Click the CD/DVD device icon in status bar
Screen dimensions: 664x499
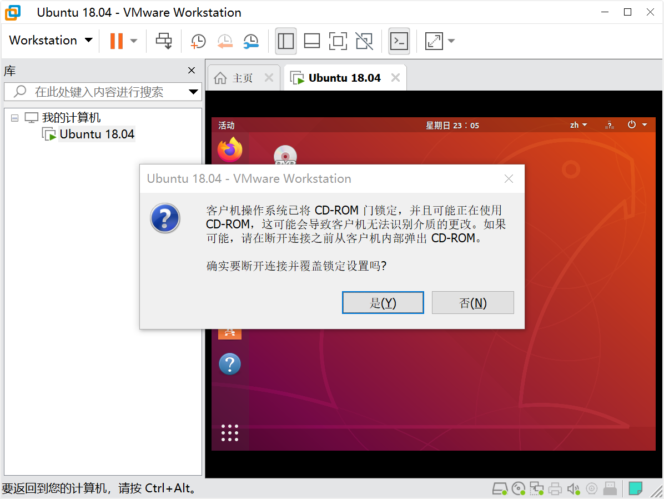point(518,488)
